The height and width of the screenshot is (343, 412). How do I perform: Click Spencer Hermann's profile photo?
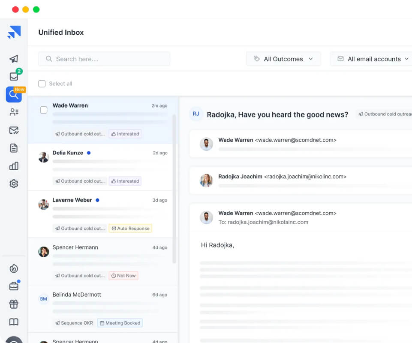point(44,252)
